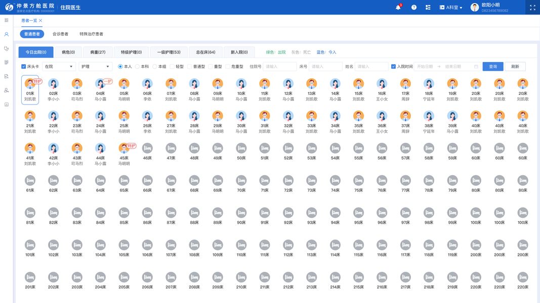The height and width of the screenshot is (303, 540).
Task: Click the 查询 search button
Action: pyautogui.click(x=493, y=67)
